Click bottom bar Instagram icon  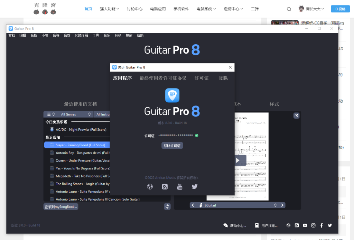(x=313, y=225)
